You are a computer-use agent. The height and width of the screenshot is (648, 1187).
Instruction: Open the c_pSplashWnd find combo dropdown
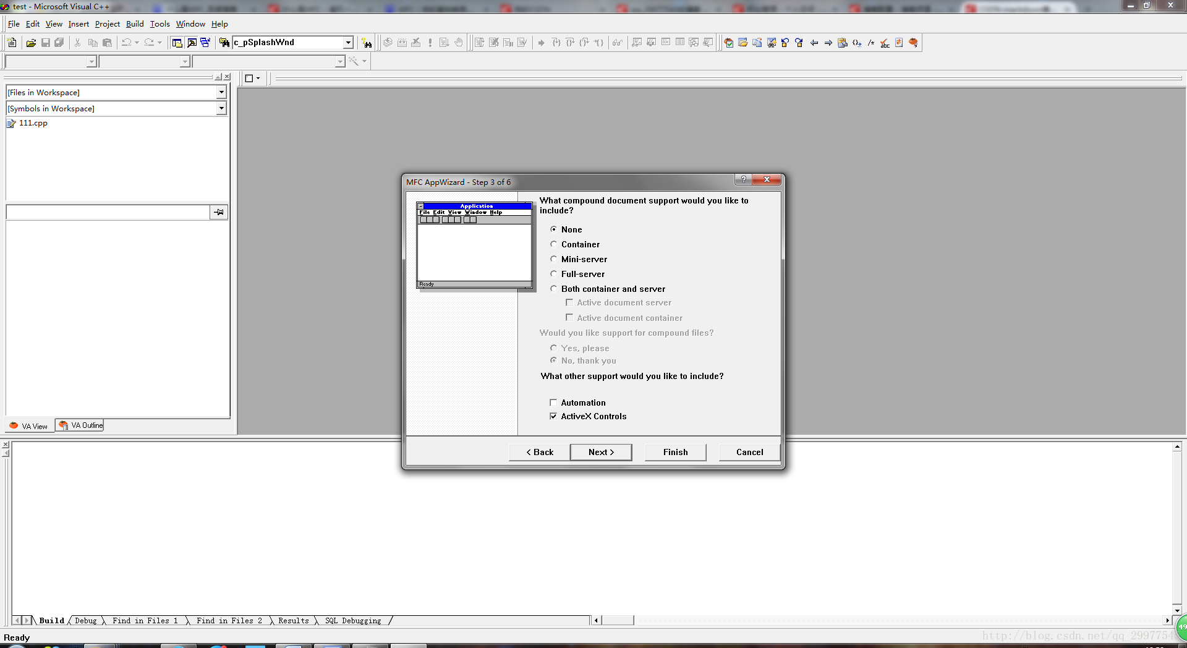[348, 43]
